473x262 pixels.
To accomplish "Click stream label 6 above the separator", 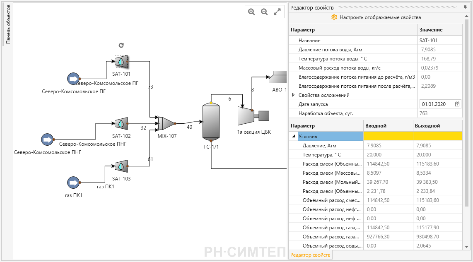I will pos(229,99).
